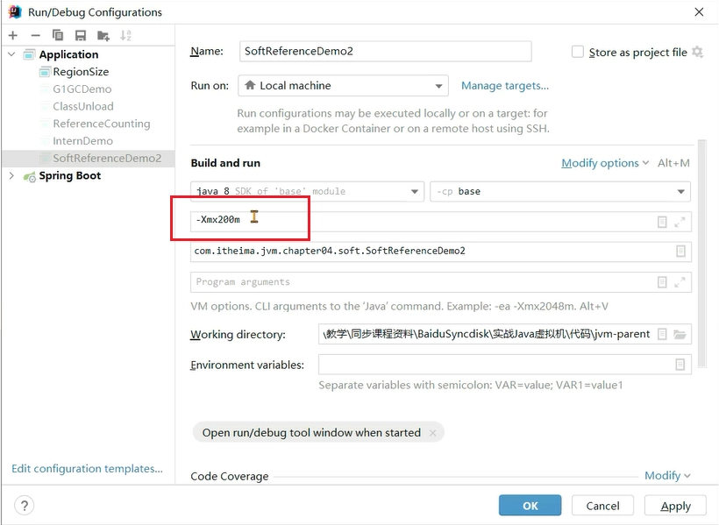Expand the Spring Boot tree node

click(x=12, y=175)
